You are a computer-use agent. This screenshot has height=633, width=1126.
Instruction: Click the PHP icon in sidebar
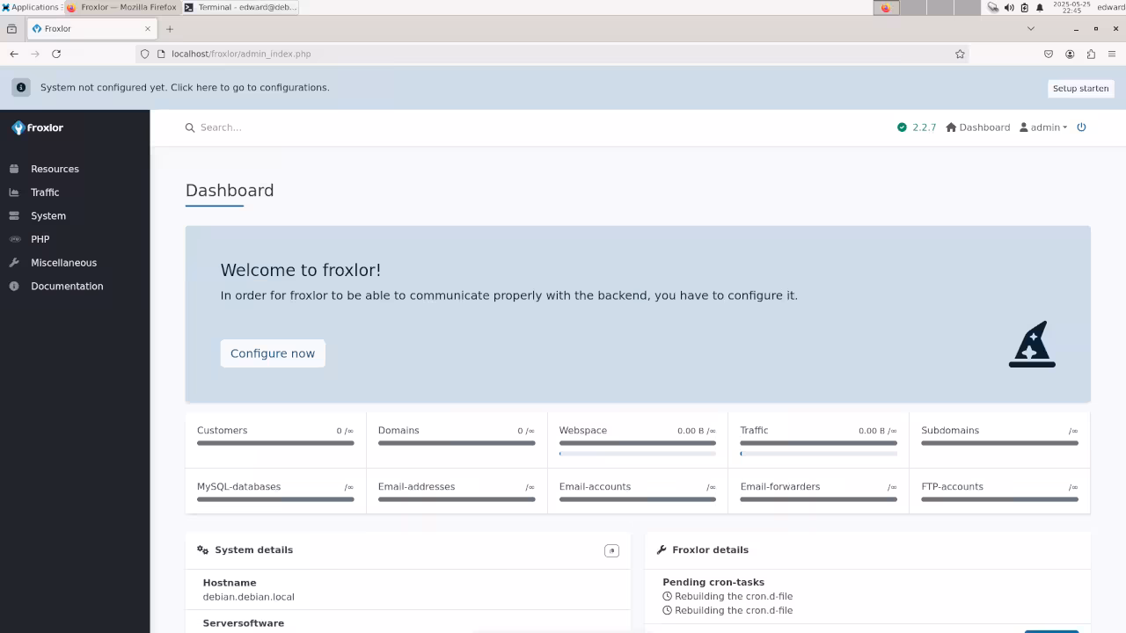click(x=14, y=239)
